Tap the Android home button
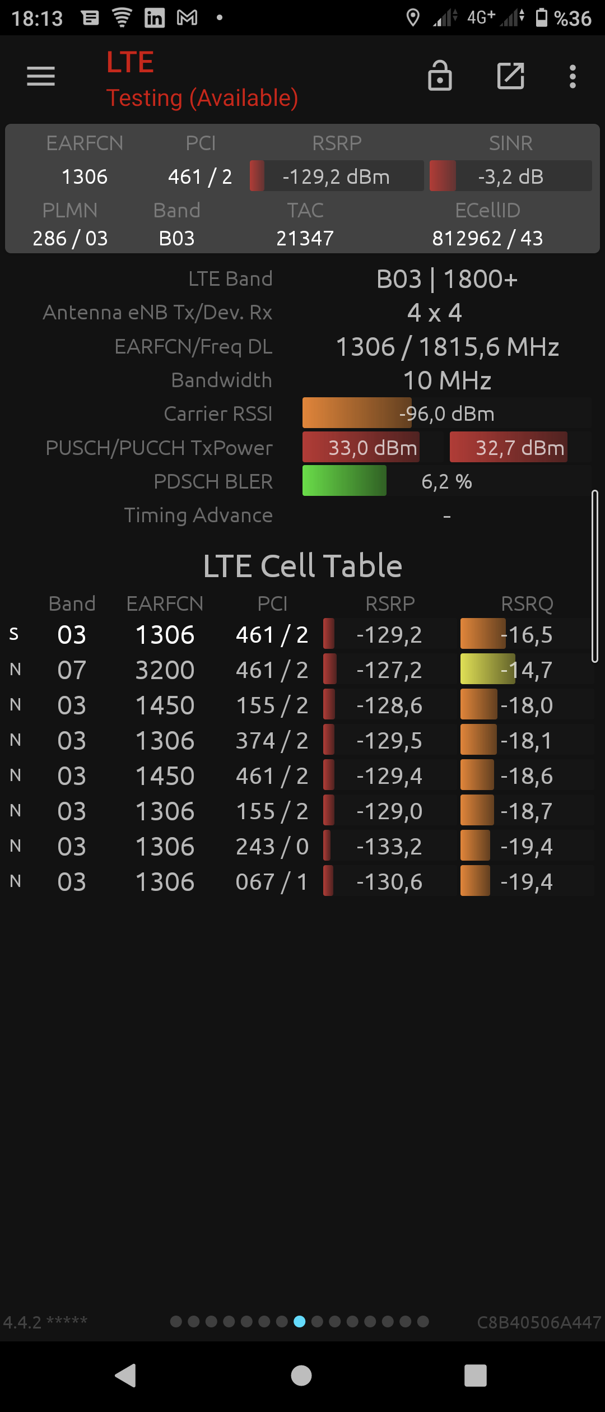The width and height of the screenshot is (605, 1412). pos(301,1375)
